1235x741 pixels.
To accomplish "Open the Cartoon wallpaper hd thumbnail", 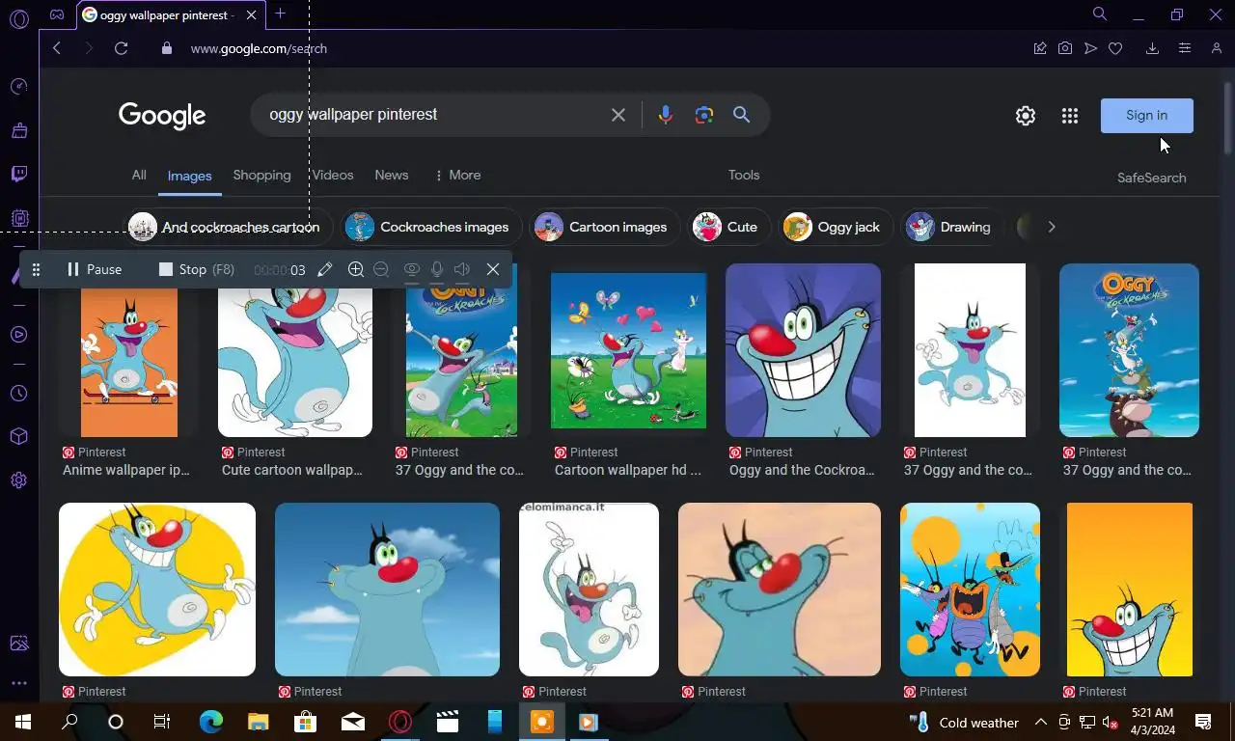I will (628, 350).
